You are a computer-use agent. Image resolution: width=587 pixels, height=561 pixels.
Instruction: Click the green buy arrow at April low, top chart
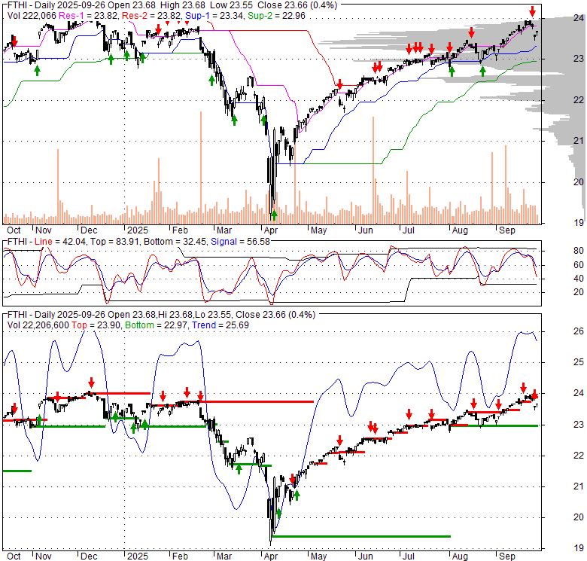[274, 215]
